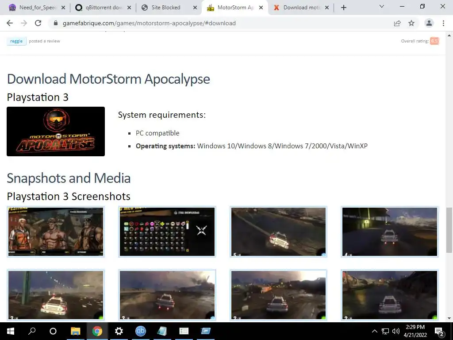The height and width of the screenshot is (340, 453).
Task: Open top-row fourth screenshot, position 4
Action: [390, 232]
